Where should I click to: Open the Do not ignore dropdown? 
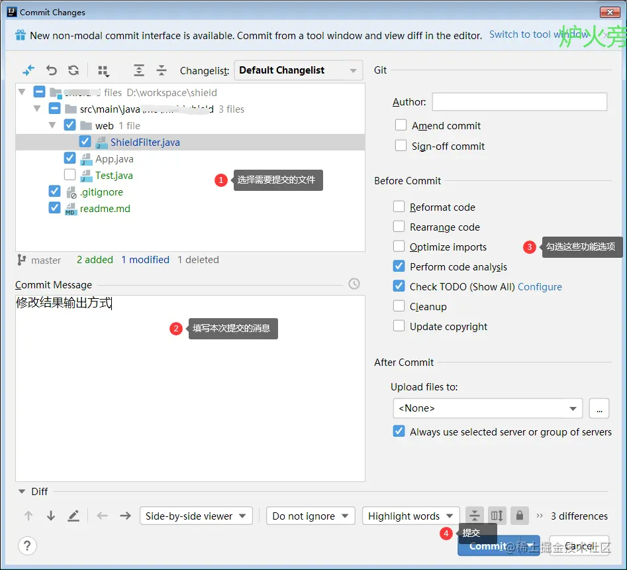click(x=311, y=516)
